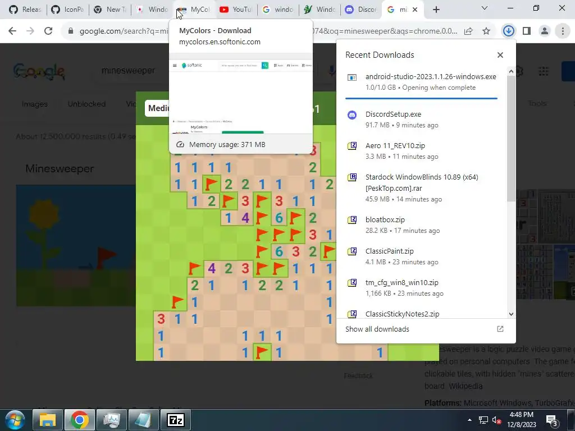
Task: Click the purple 4 tile beside the 6
Action: point(245,218)
